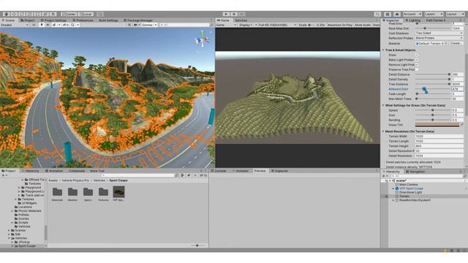468x263 pixels.
Task: Collapse Mesh Resolution section
Action: (383, 131)
